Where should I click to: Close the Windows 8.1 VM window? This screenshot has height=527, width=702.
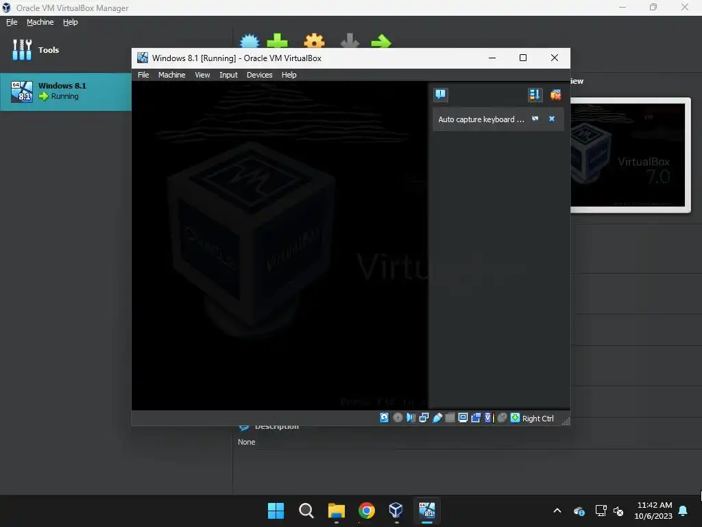click(x=554, y=58)
